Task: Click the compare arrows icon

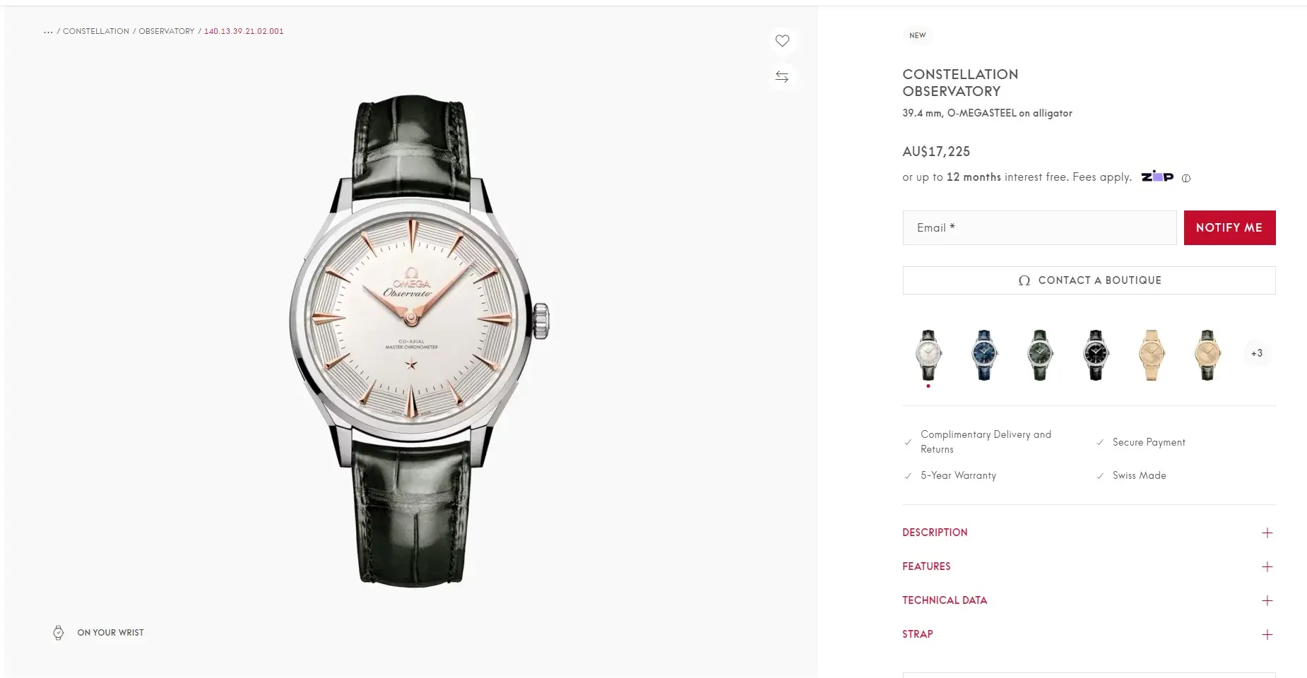Action: pyautogui.click(x=782, y=76)
